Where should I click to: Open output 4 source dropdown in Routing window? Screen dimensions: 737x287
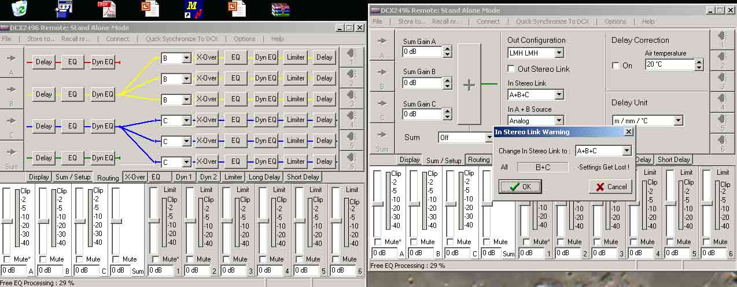(186, 120)
